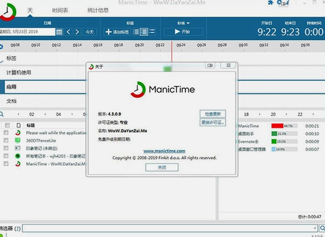
Task: Switch to the 时间表 tab
Action: 60,10
